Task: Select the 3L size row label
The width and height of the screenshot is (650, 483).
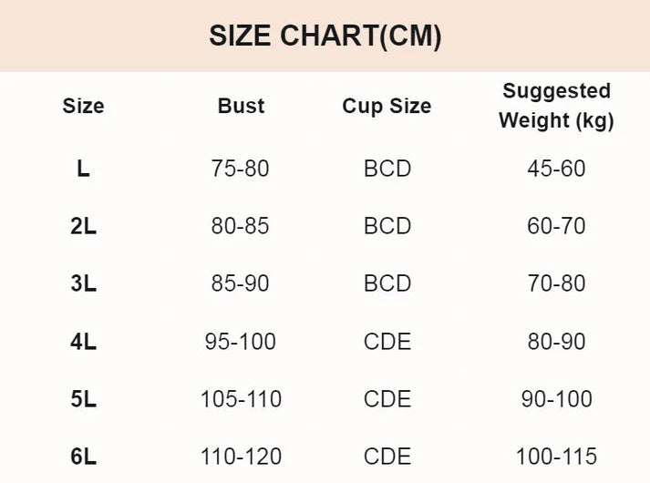Action: click(x=83, y=283)
